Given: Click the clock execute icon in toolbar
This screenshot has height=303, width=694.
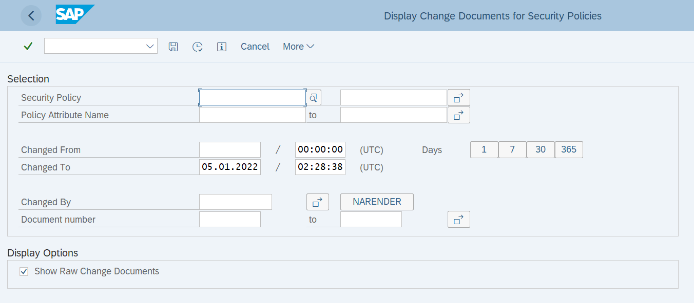Looking at the screenshot, I should 198,47.
